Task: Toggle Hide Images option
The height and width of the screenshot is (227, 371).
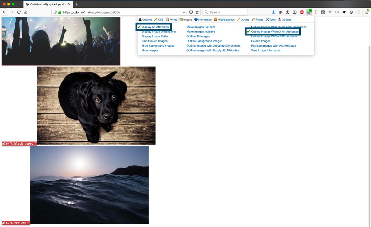Action: (x=150, y=50)
